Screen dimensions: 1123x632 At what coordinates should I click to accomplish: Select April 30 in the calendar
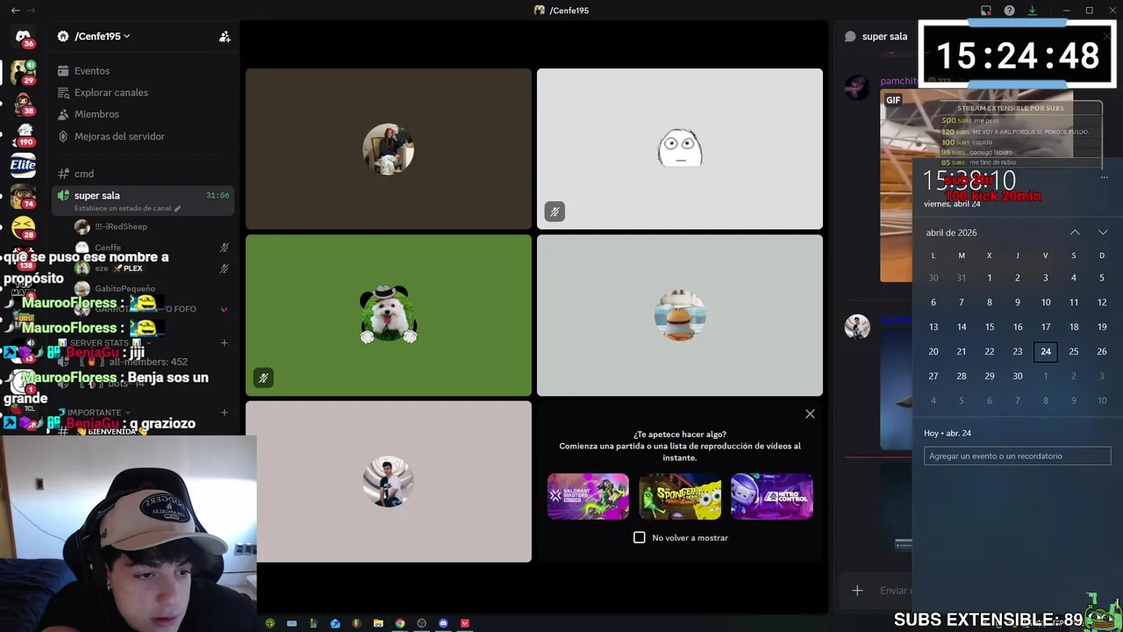click(x=1017, y=376)
